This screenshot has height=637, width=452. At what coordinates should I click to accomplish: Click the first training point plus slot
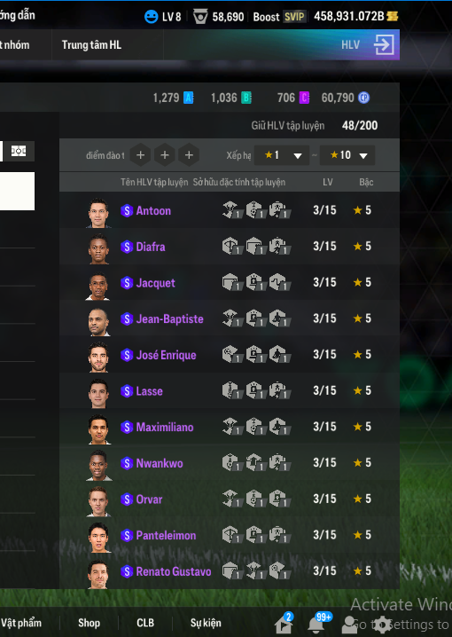pos(140,155)
